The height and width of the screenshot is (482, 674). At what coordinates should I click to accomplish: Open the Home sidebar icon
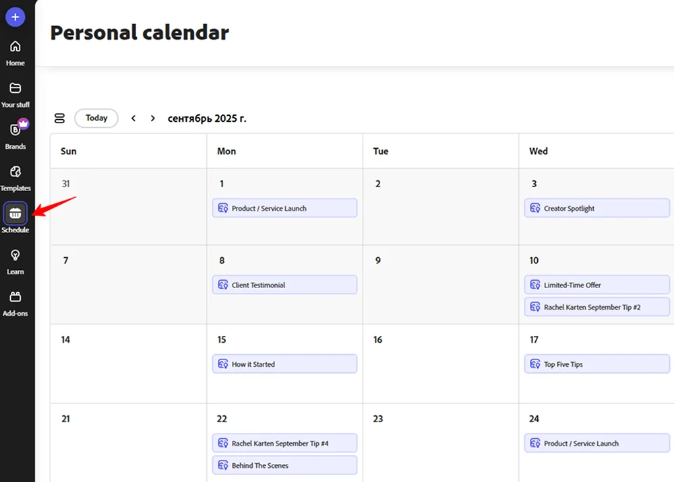pyautogui.click(x=15, y=47)
